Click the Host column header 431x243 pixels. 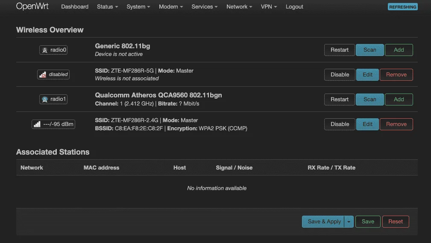pyautogui.click(x=179, y=168)
